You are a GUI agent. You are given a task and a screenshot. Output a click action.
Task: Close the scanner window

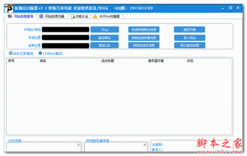point(238,8)
